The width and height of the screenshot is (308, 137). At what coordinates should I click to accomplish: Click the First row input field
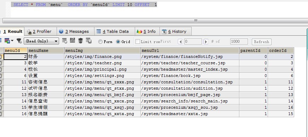(193, 42)
